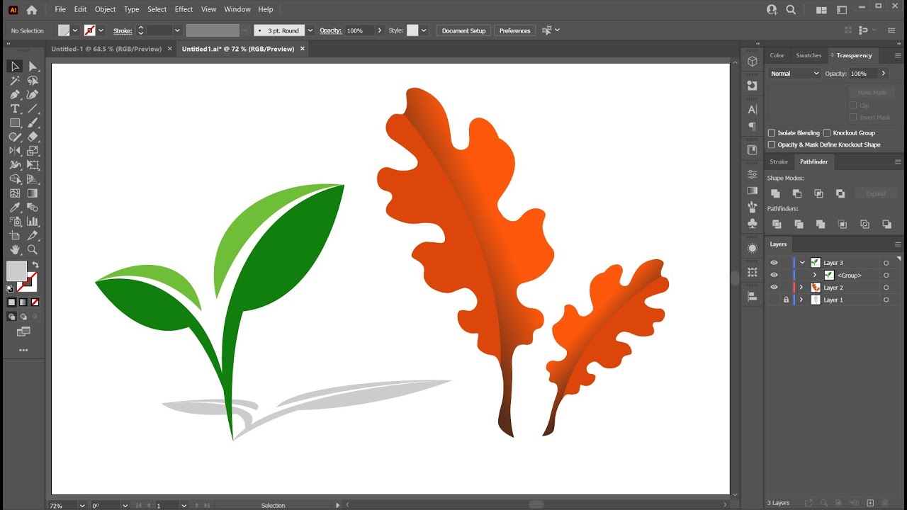Select the Artboard tool
This screenshot has height=510, width=907.
point(14,236)
